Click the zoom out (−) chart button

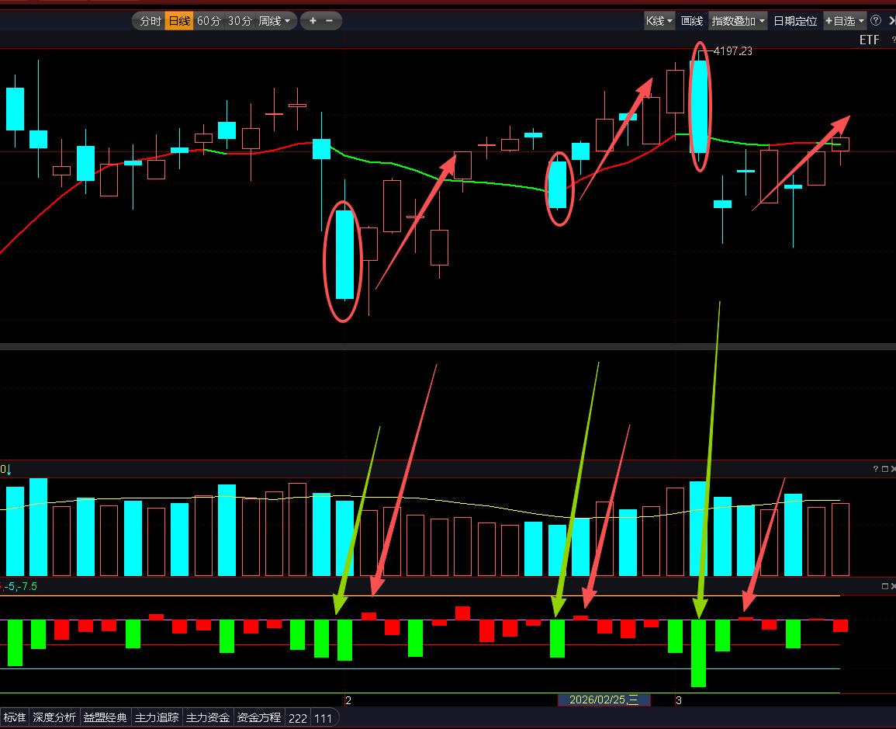[x=330, y=21]
